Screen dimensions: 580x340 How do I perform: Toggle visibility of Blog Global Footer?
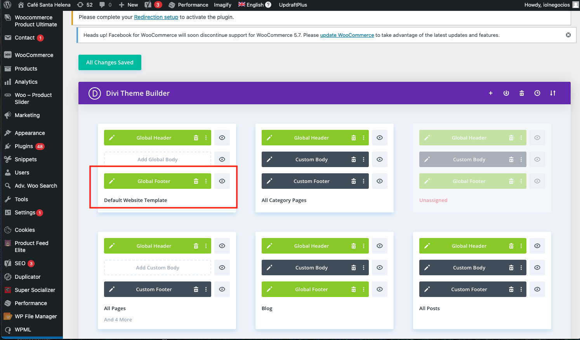click(380, 289)
